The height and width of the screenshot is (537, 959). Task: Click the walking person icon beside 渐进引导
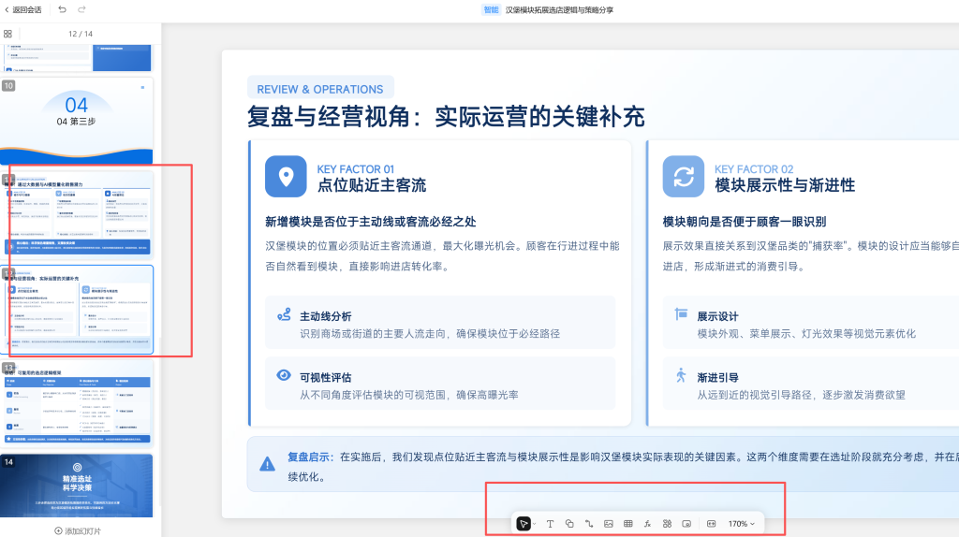[x=682, y=375]
